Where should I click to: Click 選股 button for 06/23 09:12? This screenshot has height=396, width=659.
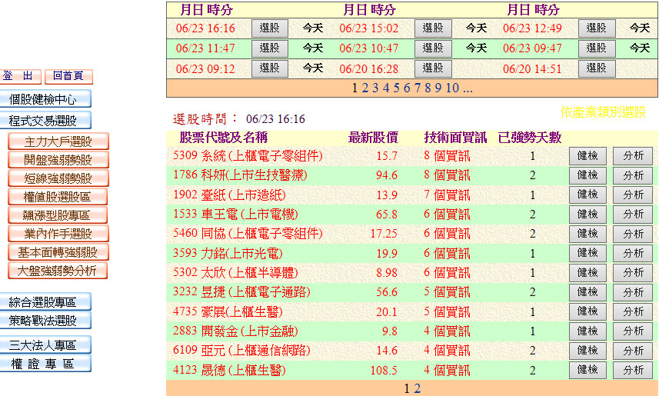pyautogui.click(x=270, y=68)
